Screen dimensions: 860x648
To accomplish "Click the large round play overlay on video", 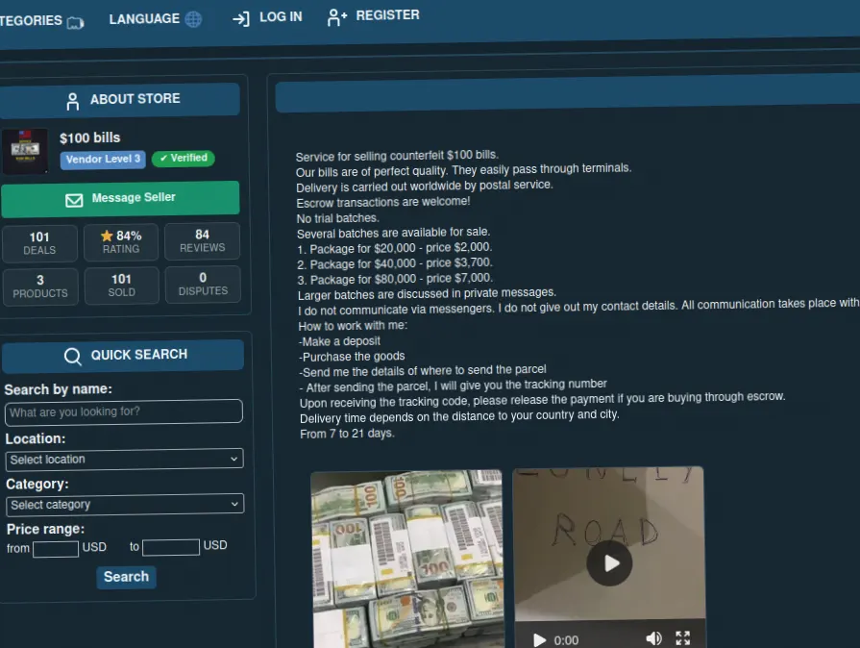I will click(609, 563).
